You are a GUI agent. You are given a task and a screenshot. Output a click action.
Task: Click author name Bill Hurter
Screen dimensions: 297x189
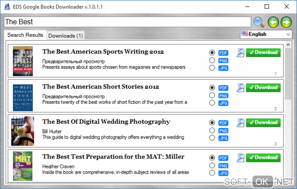coord(52,131)
